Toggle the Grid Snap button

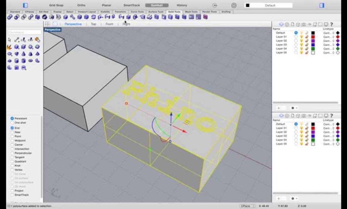[56, 5]
